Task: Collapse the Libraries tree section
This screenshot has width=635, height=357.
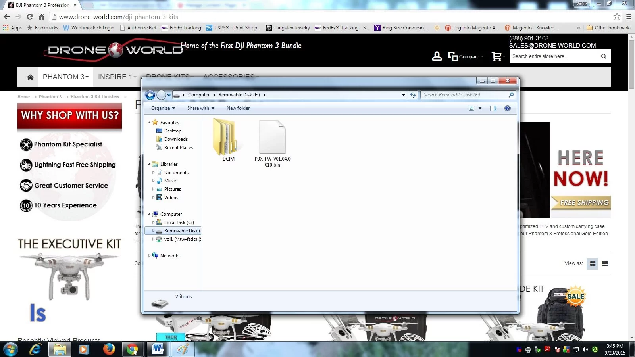Action: tap(149, 164)
